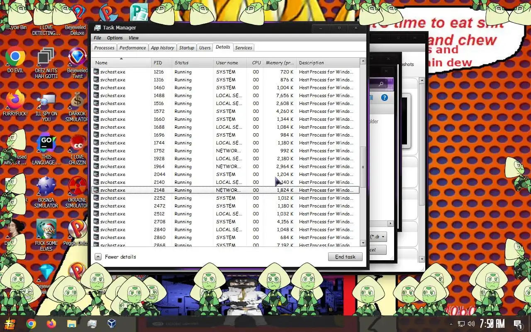The image size is (531, 332).
Task: Collapse Task Manager with Fewer details
Action: click(x=116, y=257)
